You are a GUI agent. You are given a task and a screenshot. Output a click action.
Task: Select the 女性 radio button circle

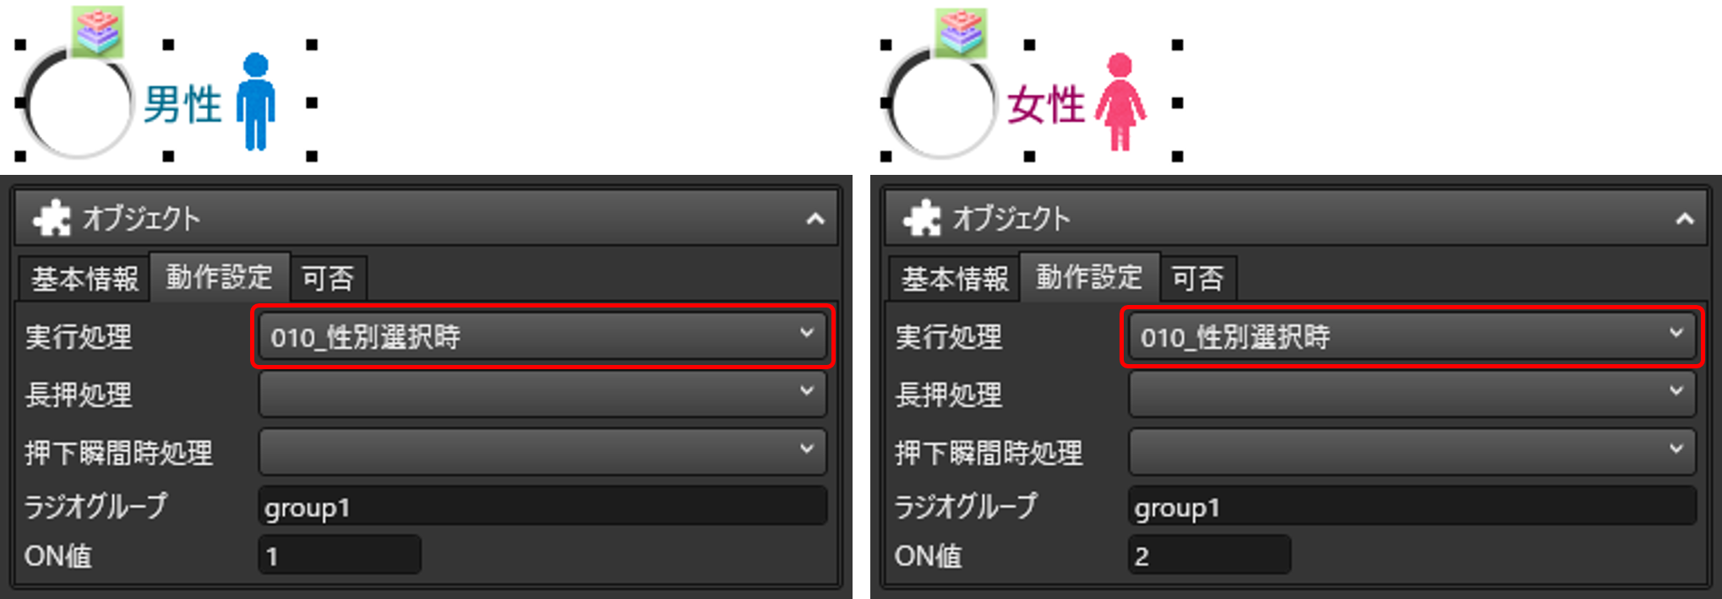[x=941, y=103]
